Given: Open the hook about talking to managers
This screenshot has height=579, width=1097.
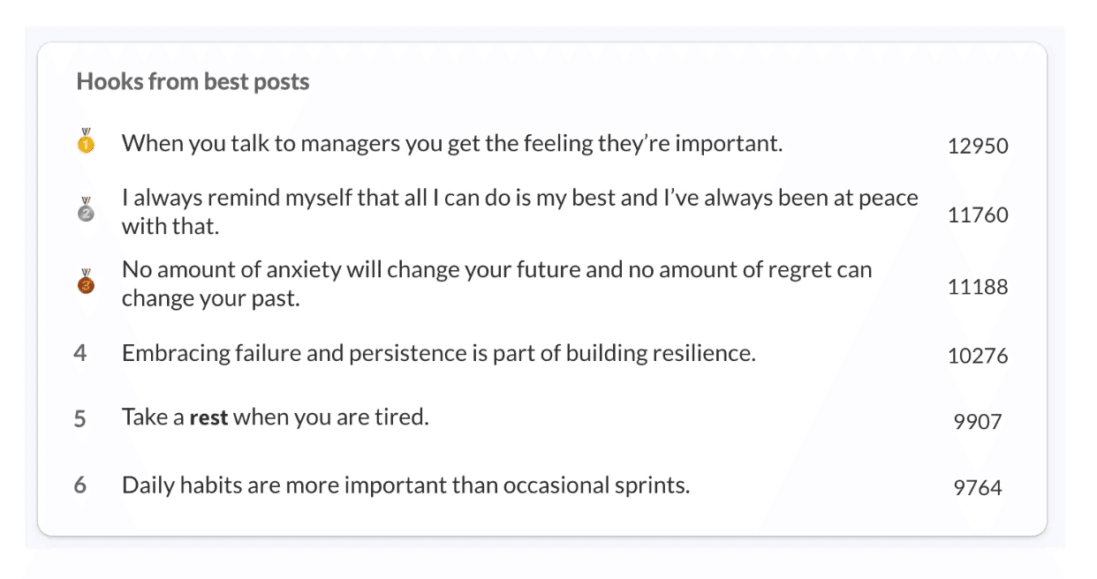Looking at the screenshot, I should pyautogui.click(x=452, y=143).
